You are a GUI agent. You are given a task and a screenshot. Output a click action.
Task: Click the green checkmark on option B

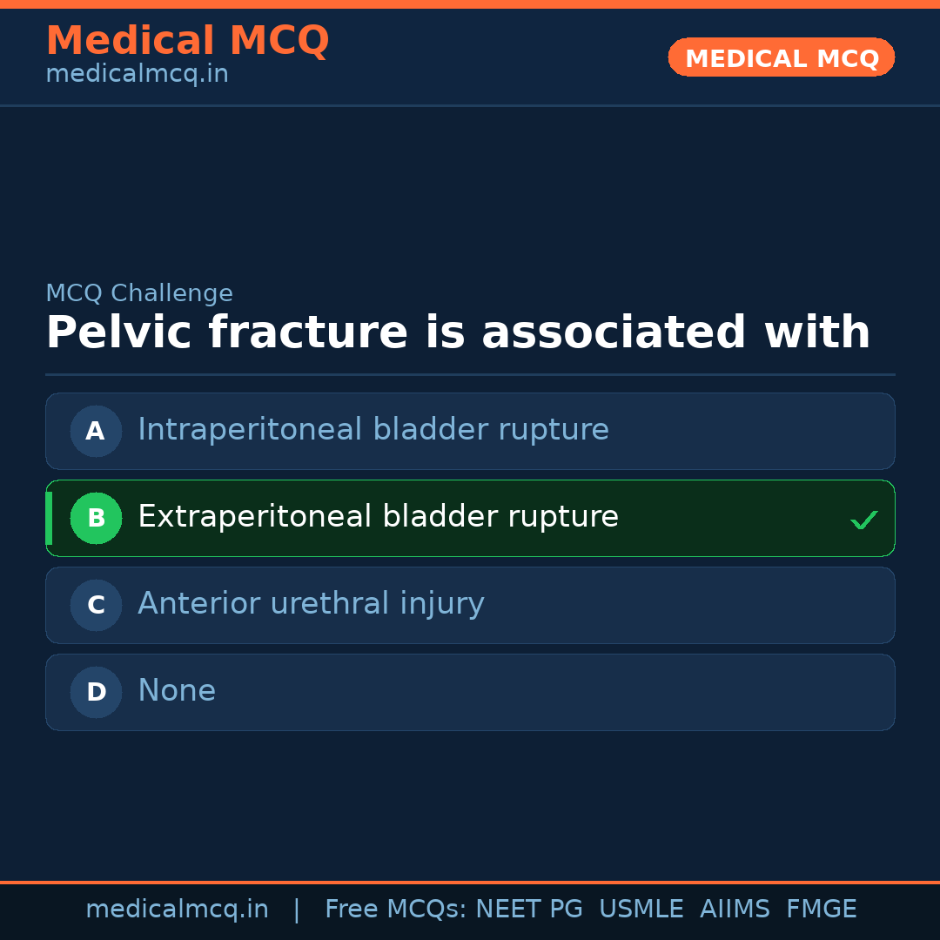click(863, 520)
